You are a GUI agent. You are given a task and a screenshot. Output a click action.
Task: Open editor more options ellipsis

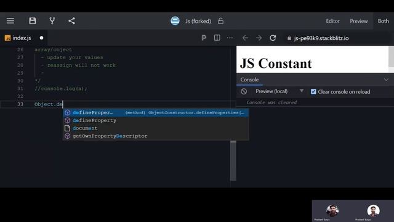click(230, 38)
